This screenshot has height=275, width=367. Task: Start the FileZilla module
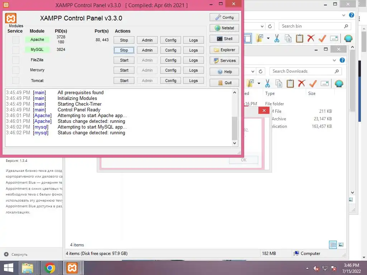click(124, 60)
